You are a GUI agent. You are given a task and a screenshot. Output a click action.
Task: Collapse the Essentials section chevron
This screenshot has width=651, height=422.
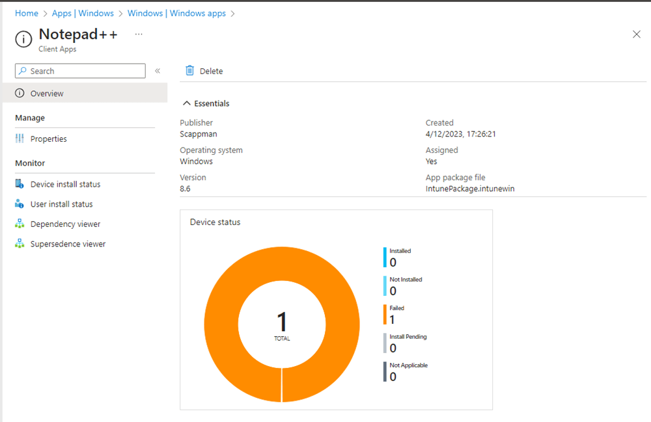[x=187, y=103]
